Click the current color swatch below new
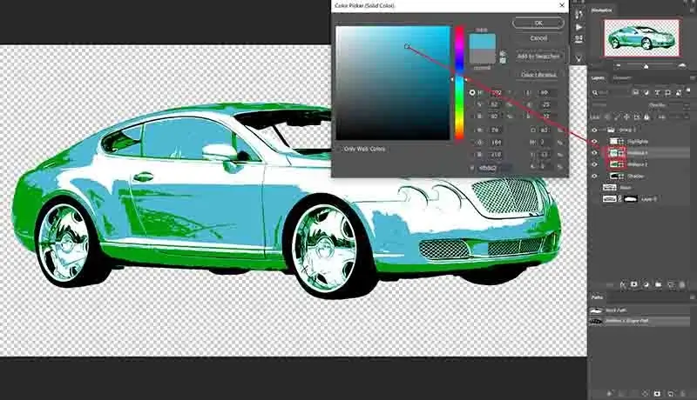Screen dimensions: 697x400 [x=483, y=57]
